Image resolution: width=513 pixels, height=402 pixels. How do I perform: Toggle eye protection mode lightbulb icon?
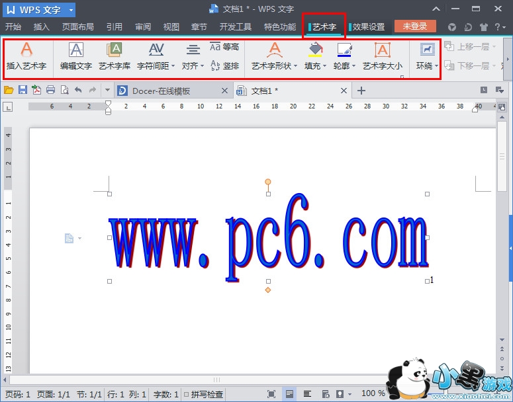click(340, 394)
